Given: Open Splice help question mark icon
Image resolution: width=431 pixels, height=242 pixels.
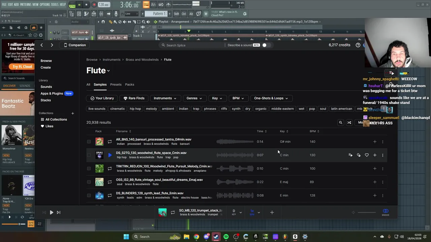Looking at the screenshot, I should (x=358, y=45).
